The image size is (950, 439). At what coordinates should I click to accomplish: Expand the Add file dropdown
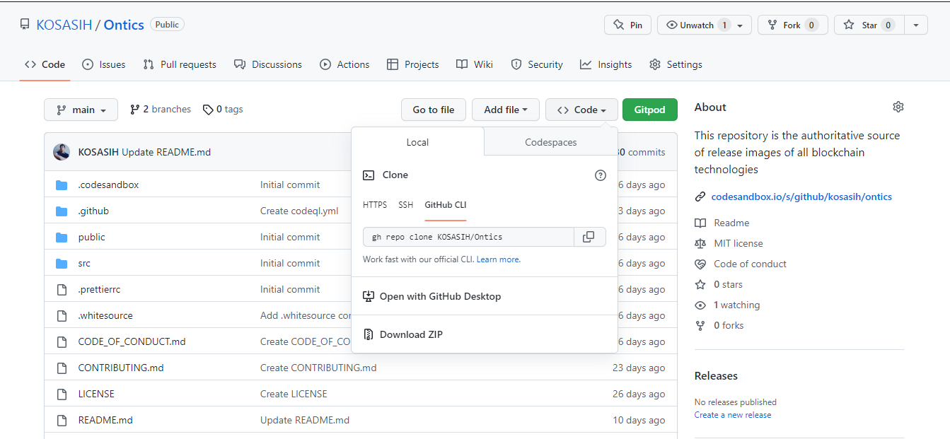(506, 110)
